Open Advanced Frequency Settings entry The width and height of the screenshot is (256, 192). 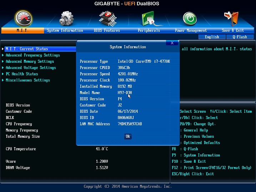(x=33, y=55)
